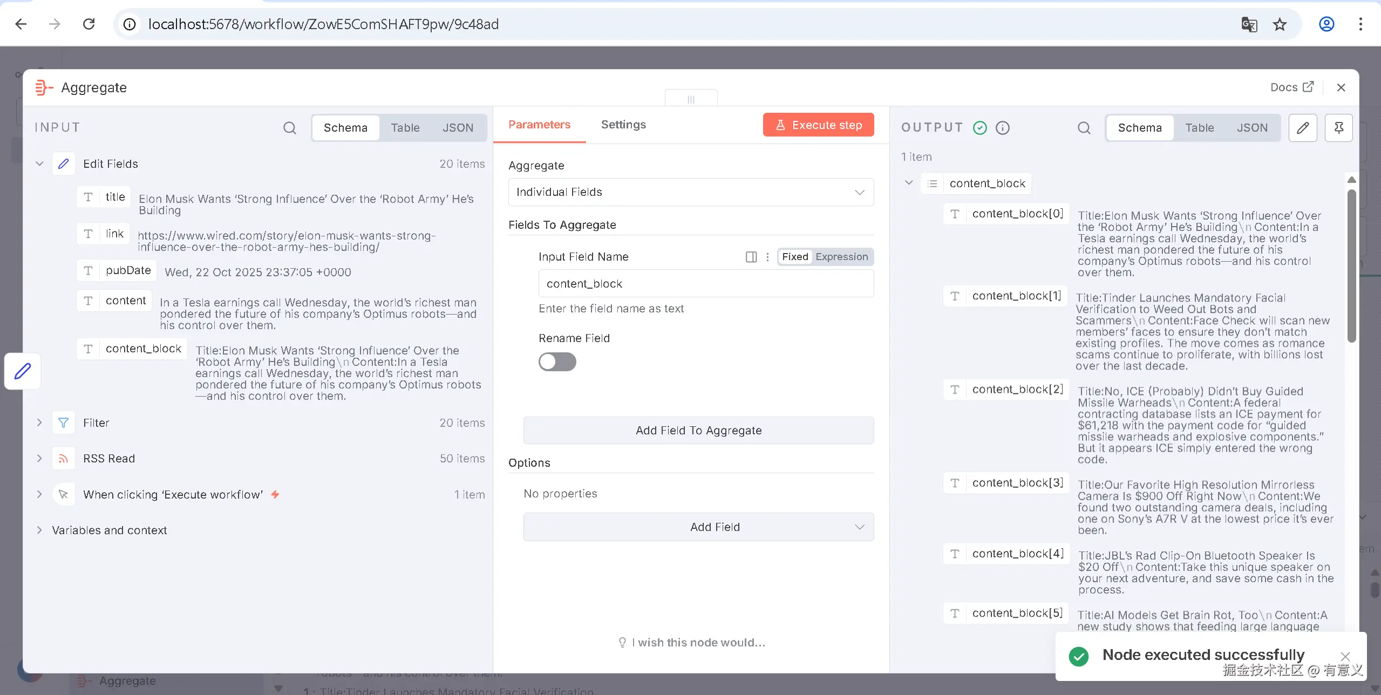Show output in JSON view
1381x695 pixels.
1252,128
